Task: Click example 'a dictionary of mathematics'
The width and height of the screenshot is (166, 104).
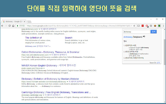Action: tap(139, 54)
